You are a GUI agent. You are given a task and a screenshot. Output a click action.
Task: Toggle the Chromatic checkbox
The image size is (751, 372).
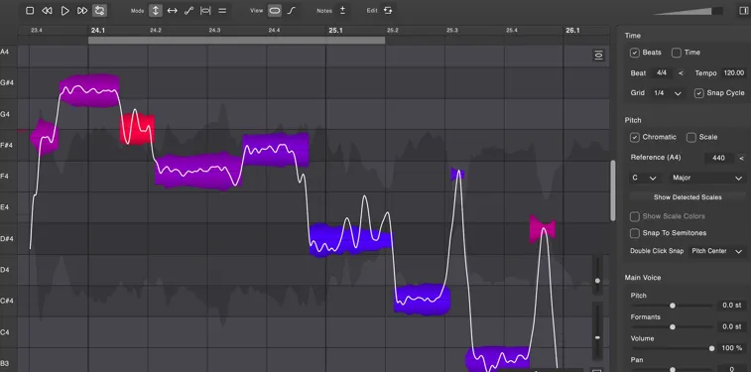[635, 138]
